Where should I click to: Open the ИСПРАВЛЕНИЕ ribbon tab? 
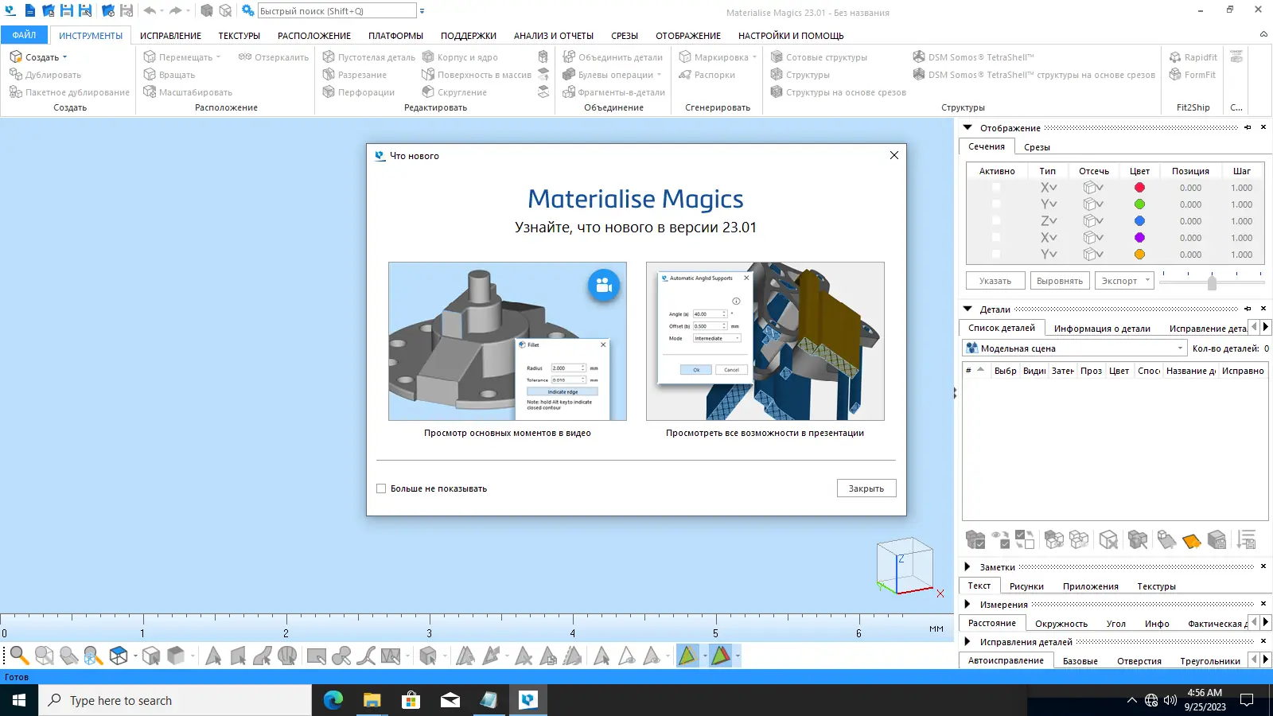170,36
